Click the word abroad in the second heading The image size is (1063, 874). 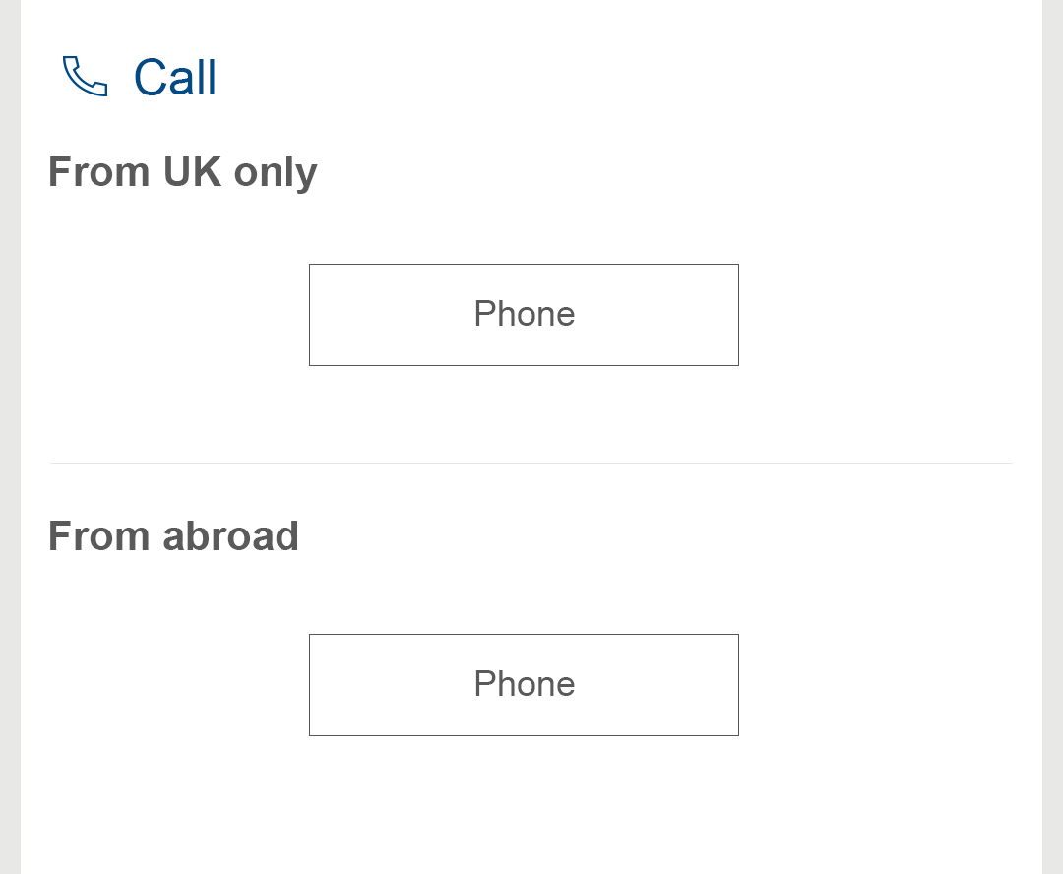(x=230, y=536)
